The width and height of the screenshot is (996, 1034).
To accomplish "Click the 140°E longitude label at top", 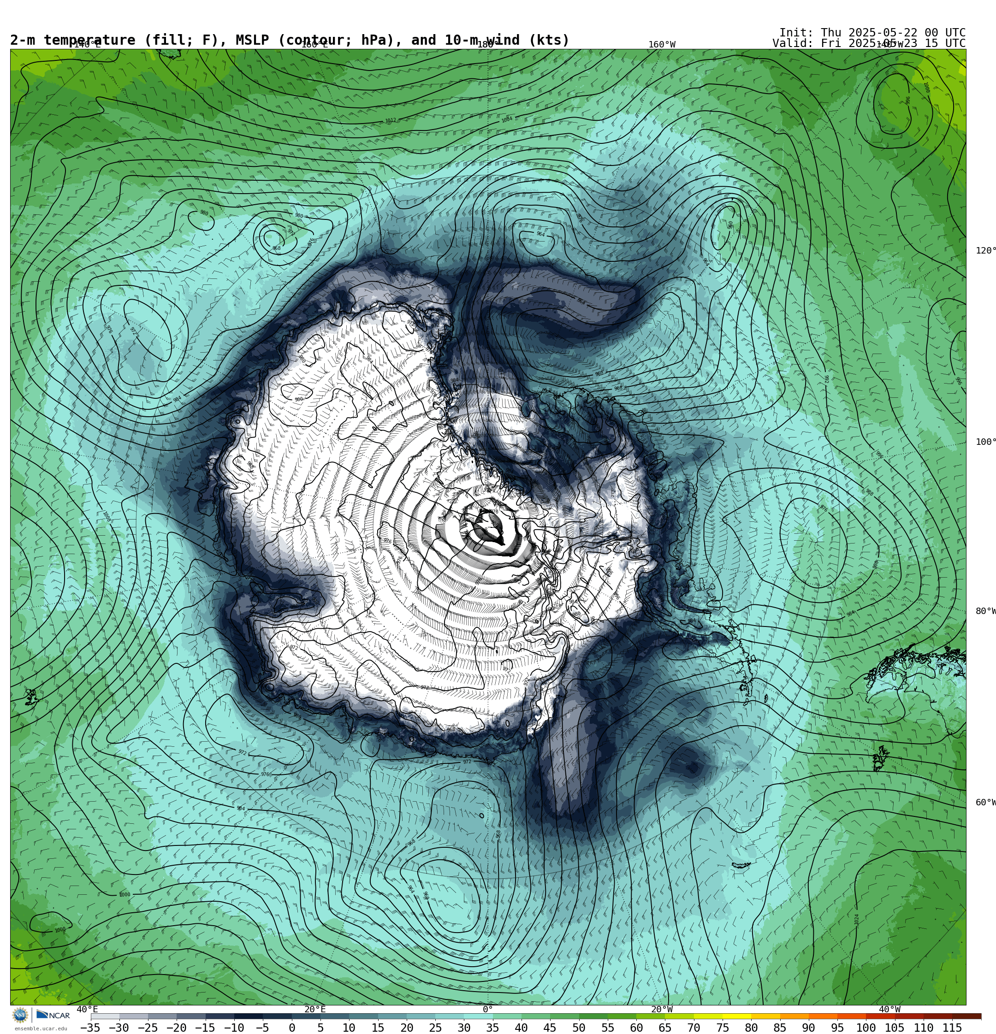I will tap(87, 45).
